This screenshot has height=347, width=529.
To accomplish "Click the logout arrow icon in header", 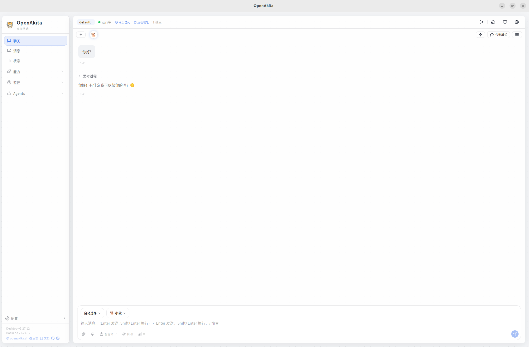I will [x=482, y=22].
